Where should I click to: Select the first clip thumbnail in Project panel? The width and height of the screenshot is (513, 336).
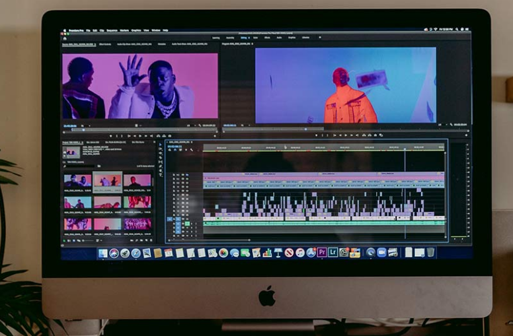tap(77, 180)
